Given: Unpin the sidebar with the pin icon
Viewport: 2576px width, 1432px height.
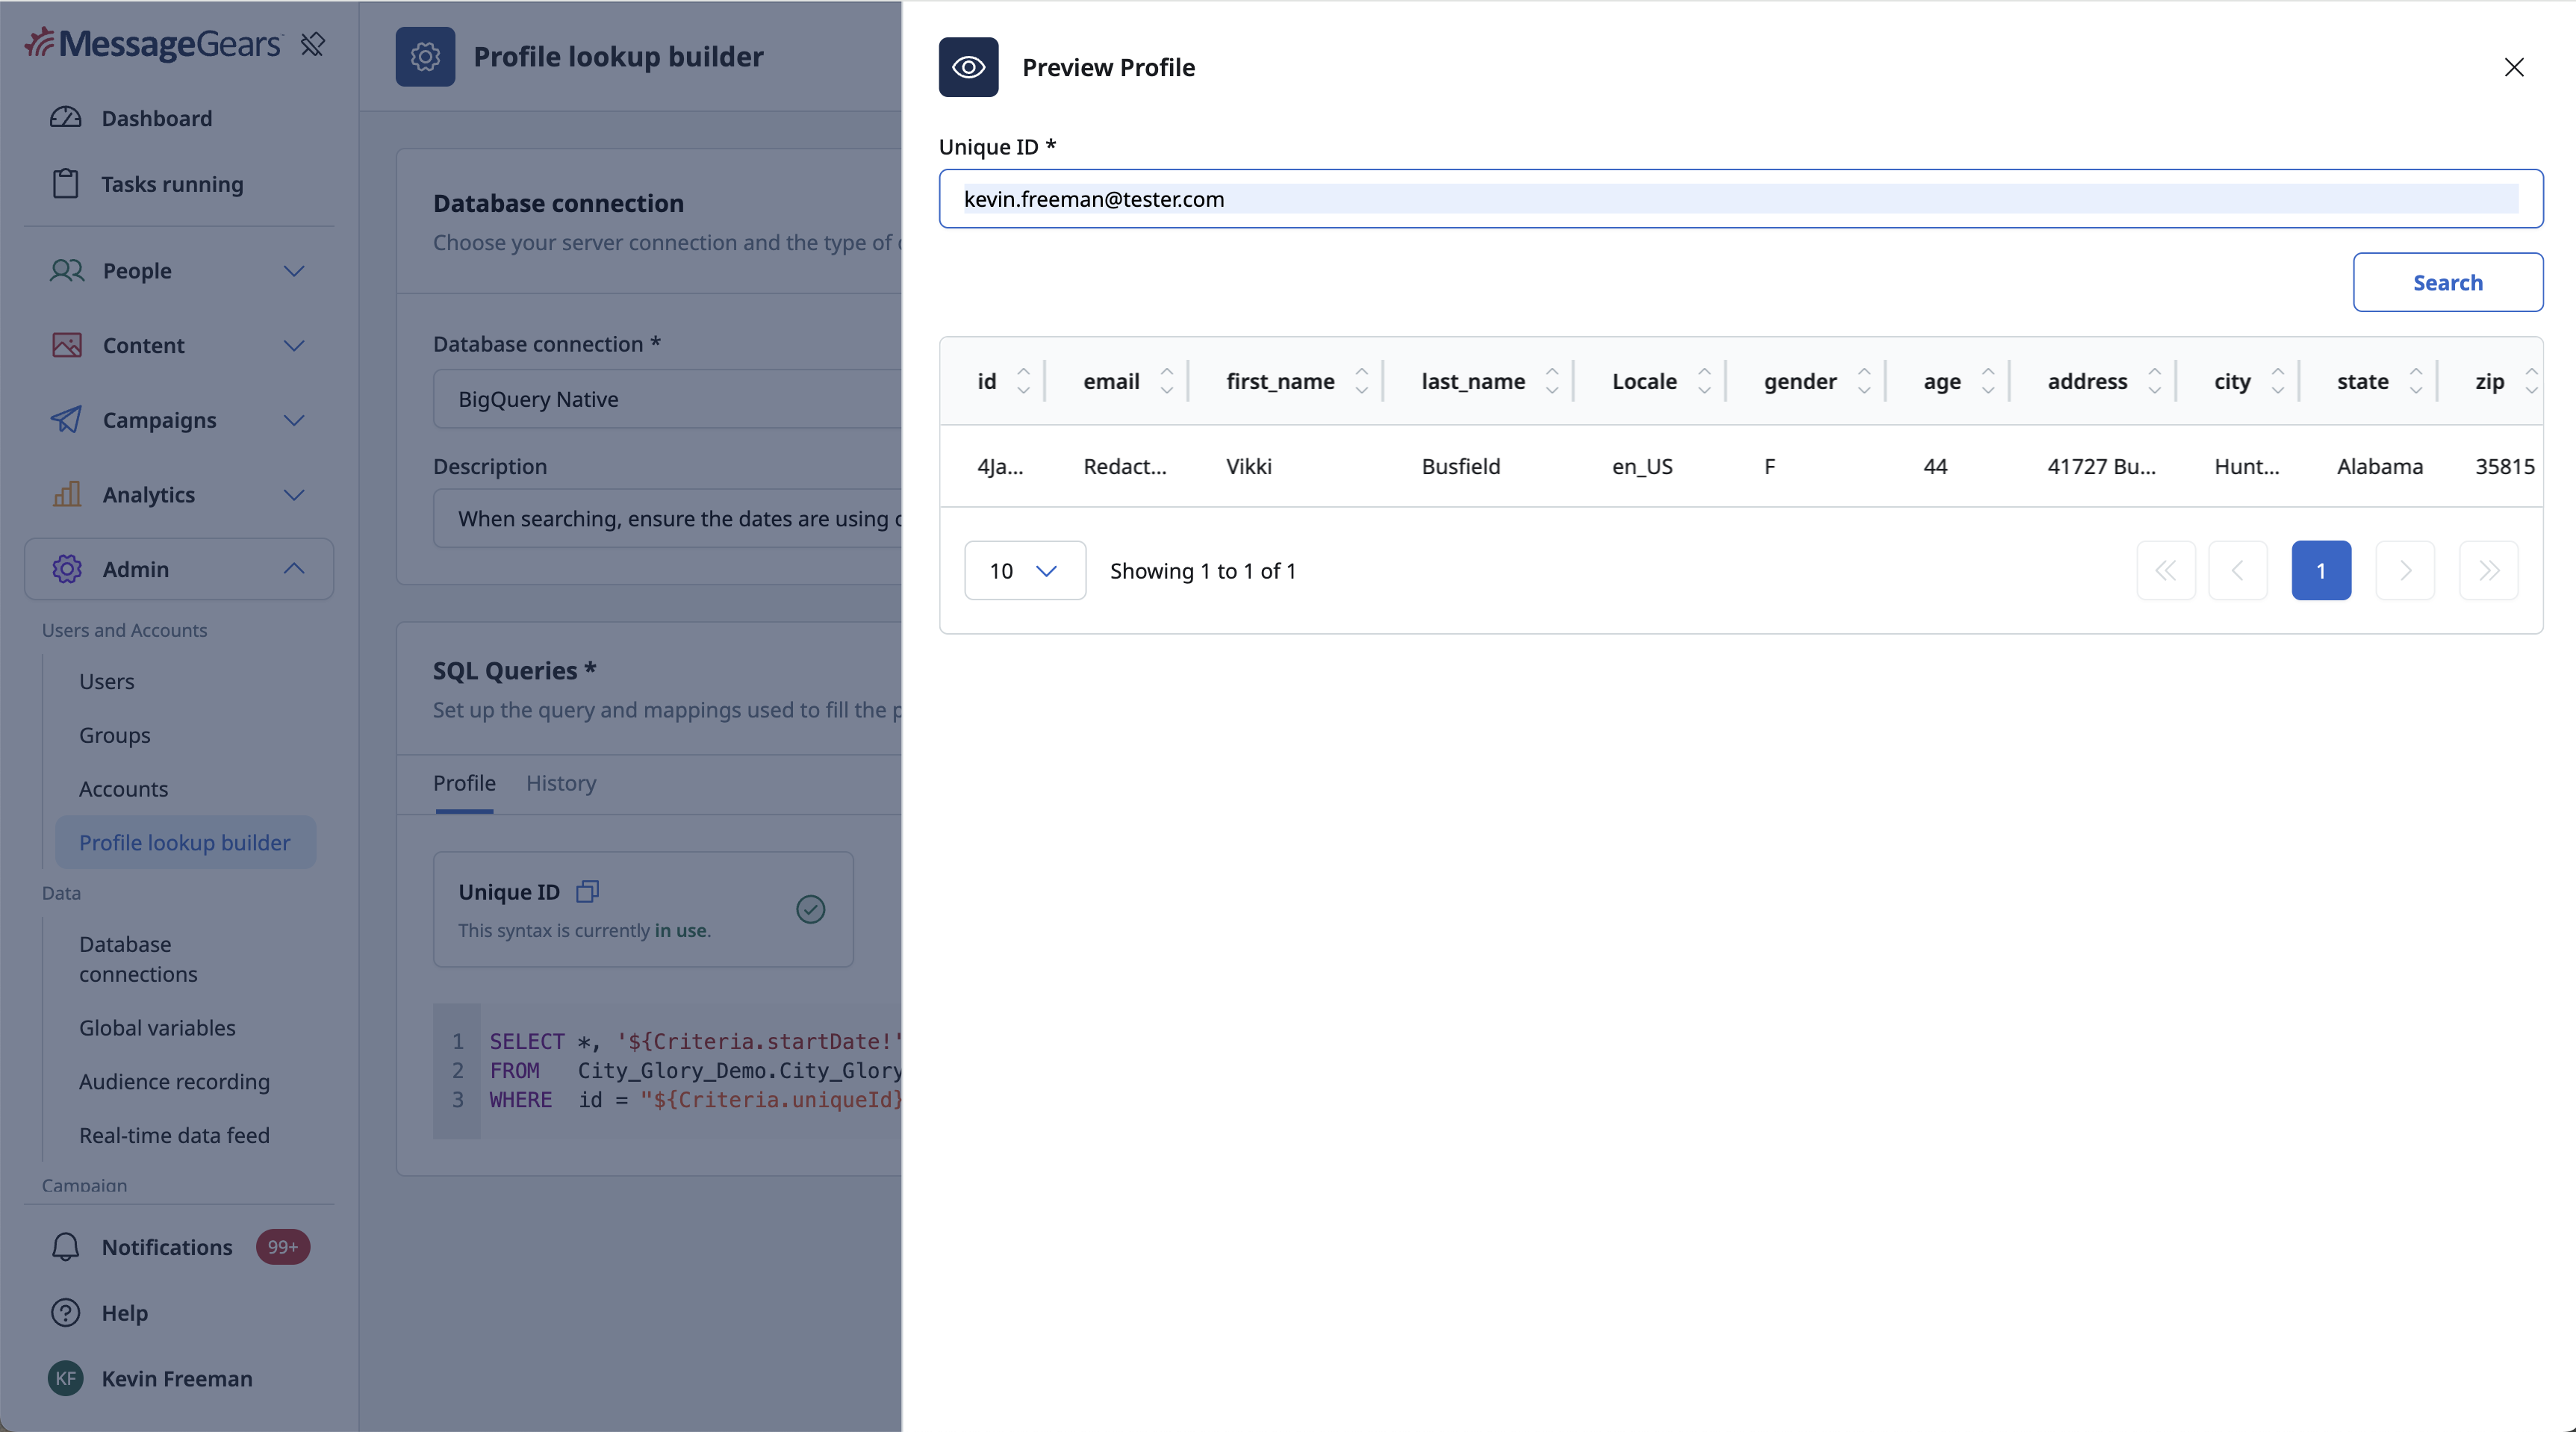Looking at the screenshot, I should 313,44.
